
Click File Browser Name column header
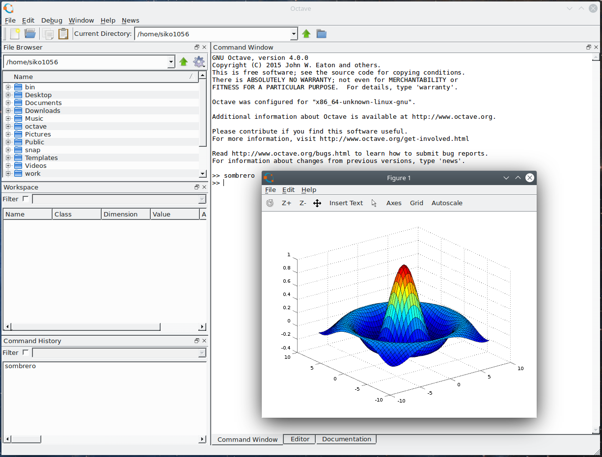point(101,77)
